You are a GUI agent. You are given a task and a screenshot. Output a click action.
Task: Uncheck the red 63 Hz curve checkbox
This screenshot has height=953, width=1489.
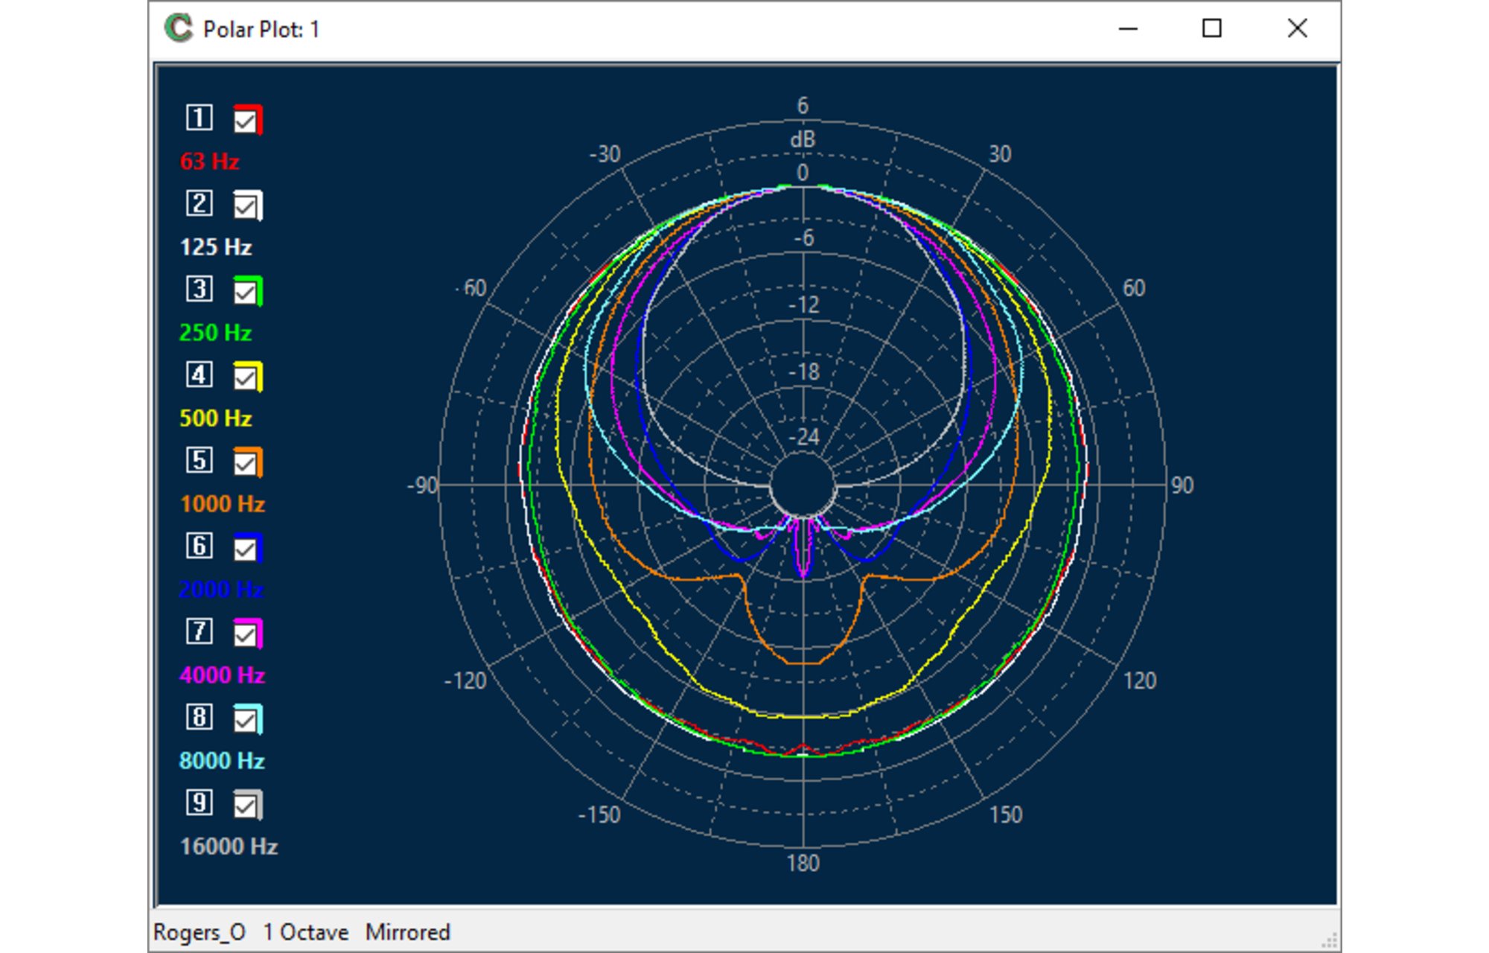click(246, 120)
